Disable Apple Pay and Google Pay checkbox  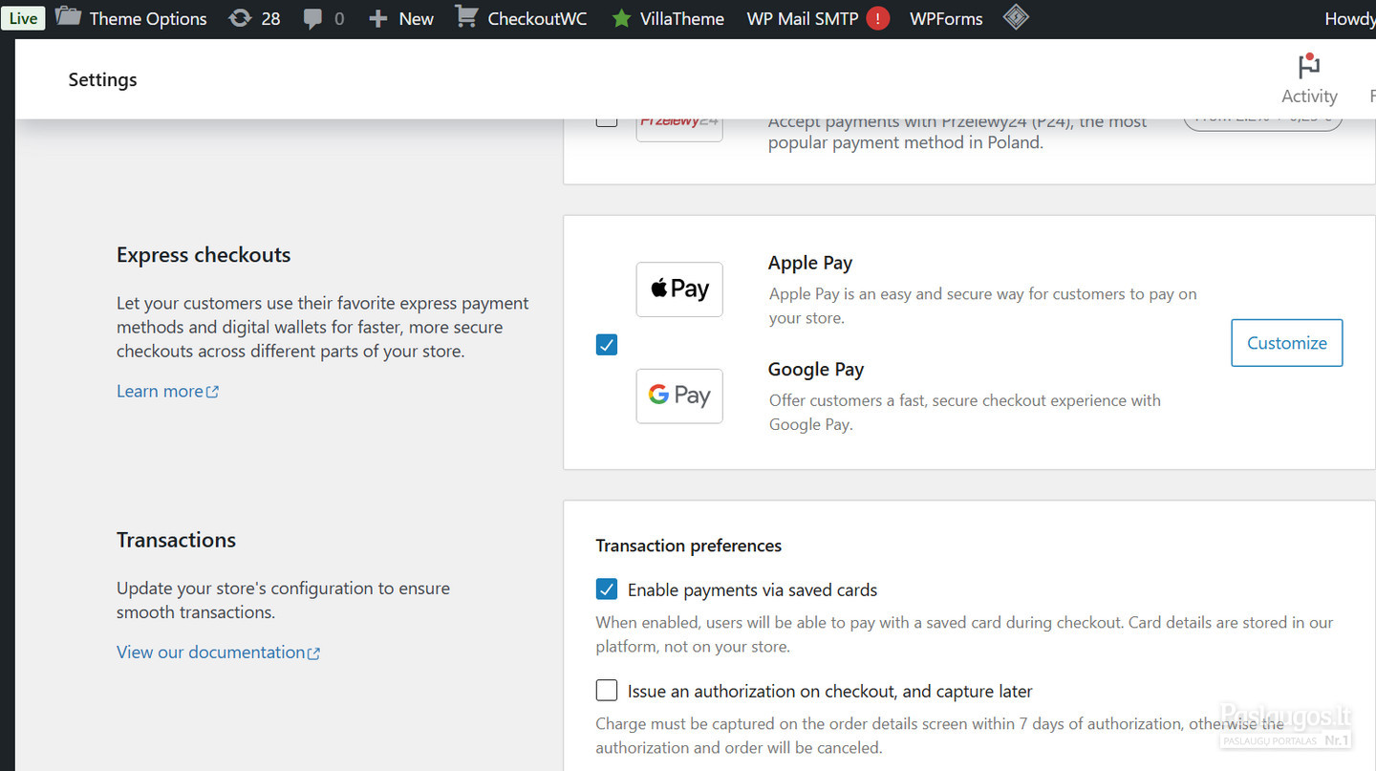pos(607,344)
